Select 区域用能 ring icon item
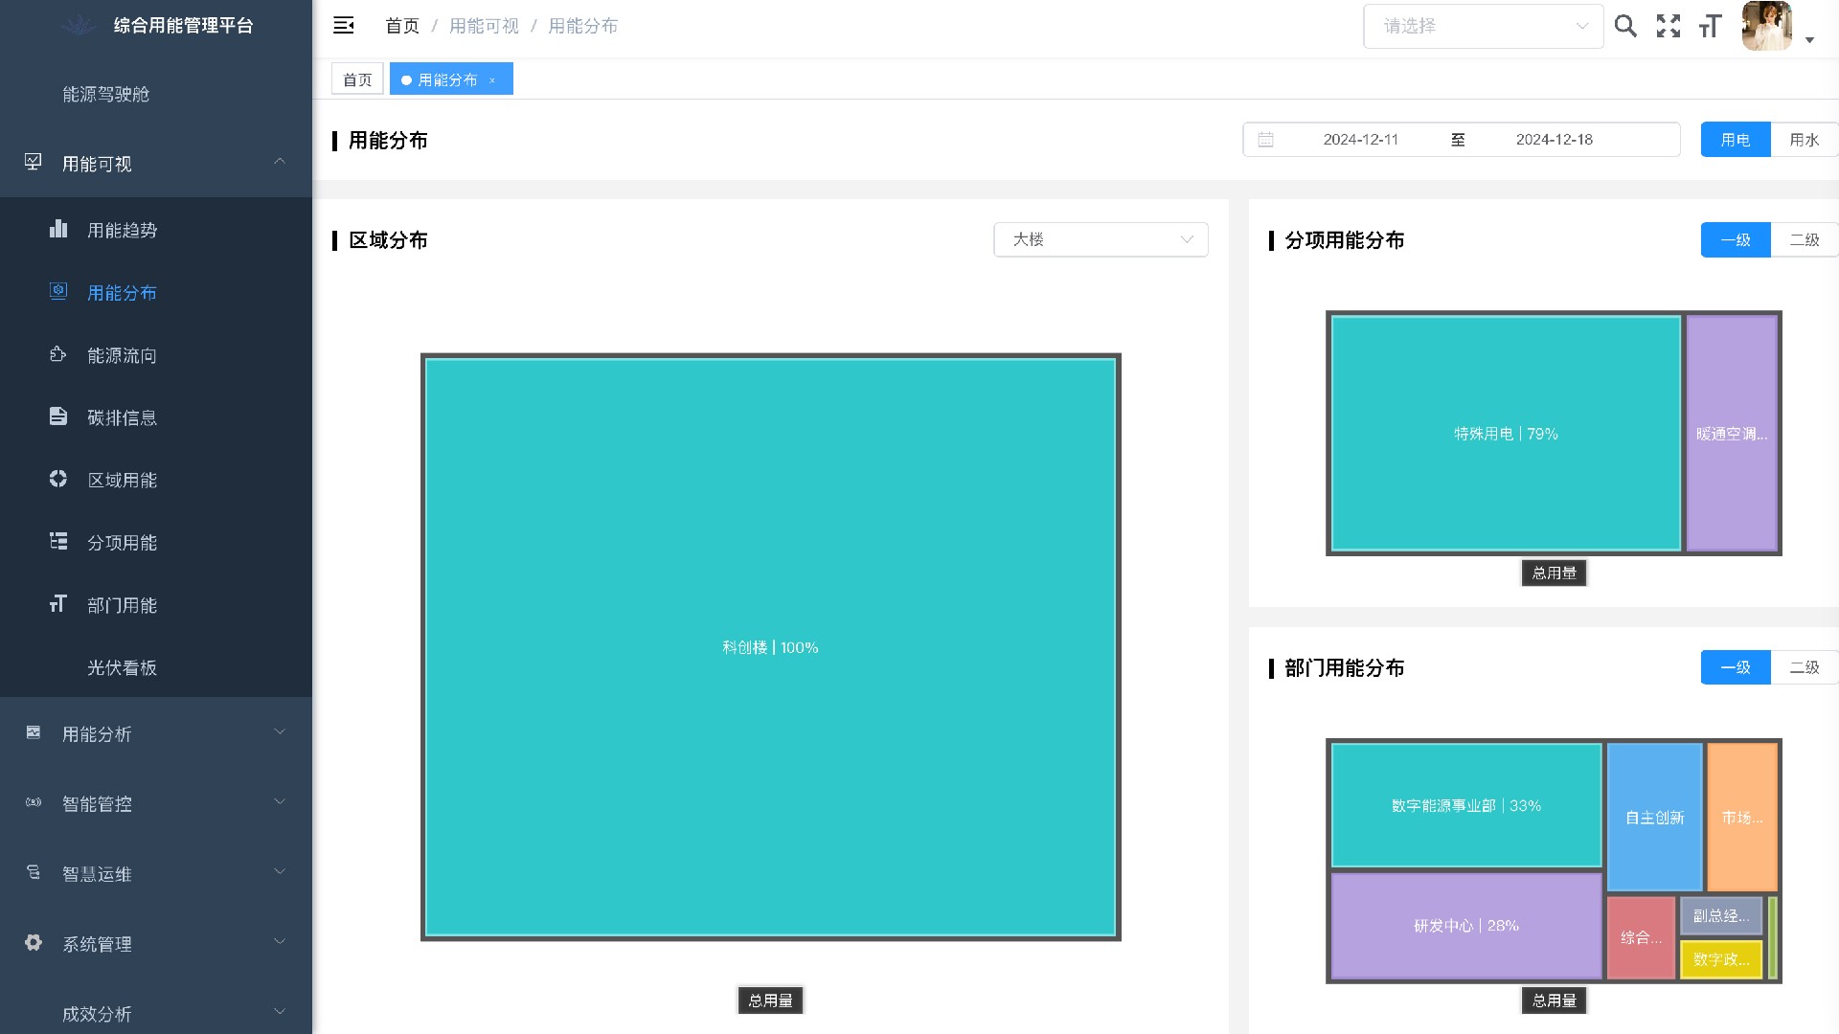Image resolution: width=1839 pixels, height=1034 pixels. tap(122, 480)
